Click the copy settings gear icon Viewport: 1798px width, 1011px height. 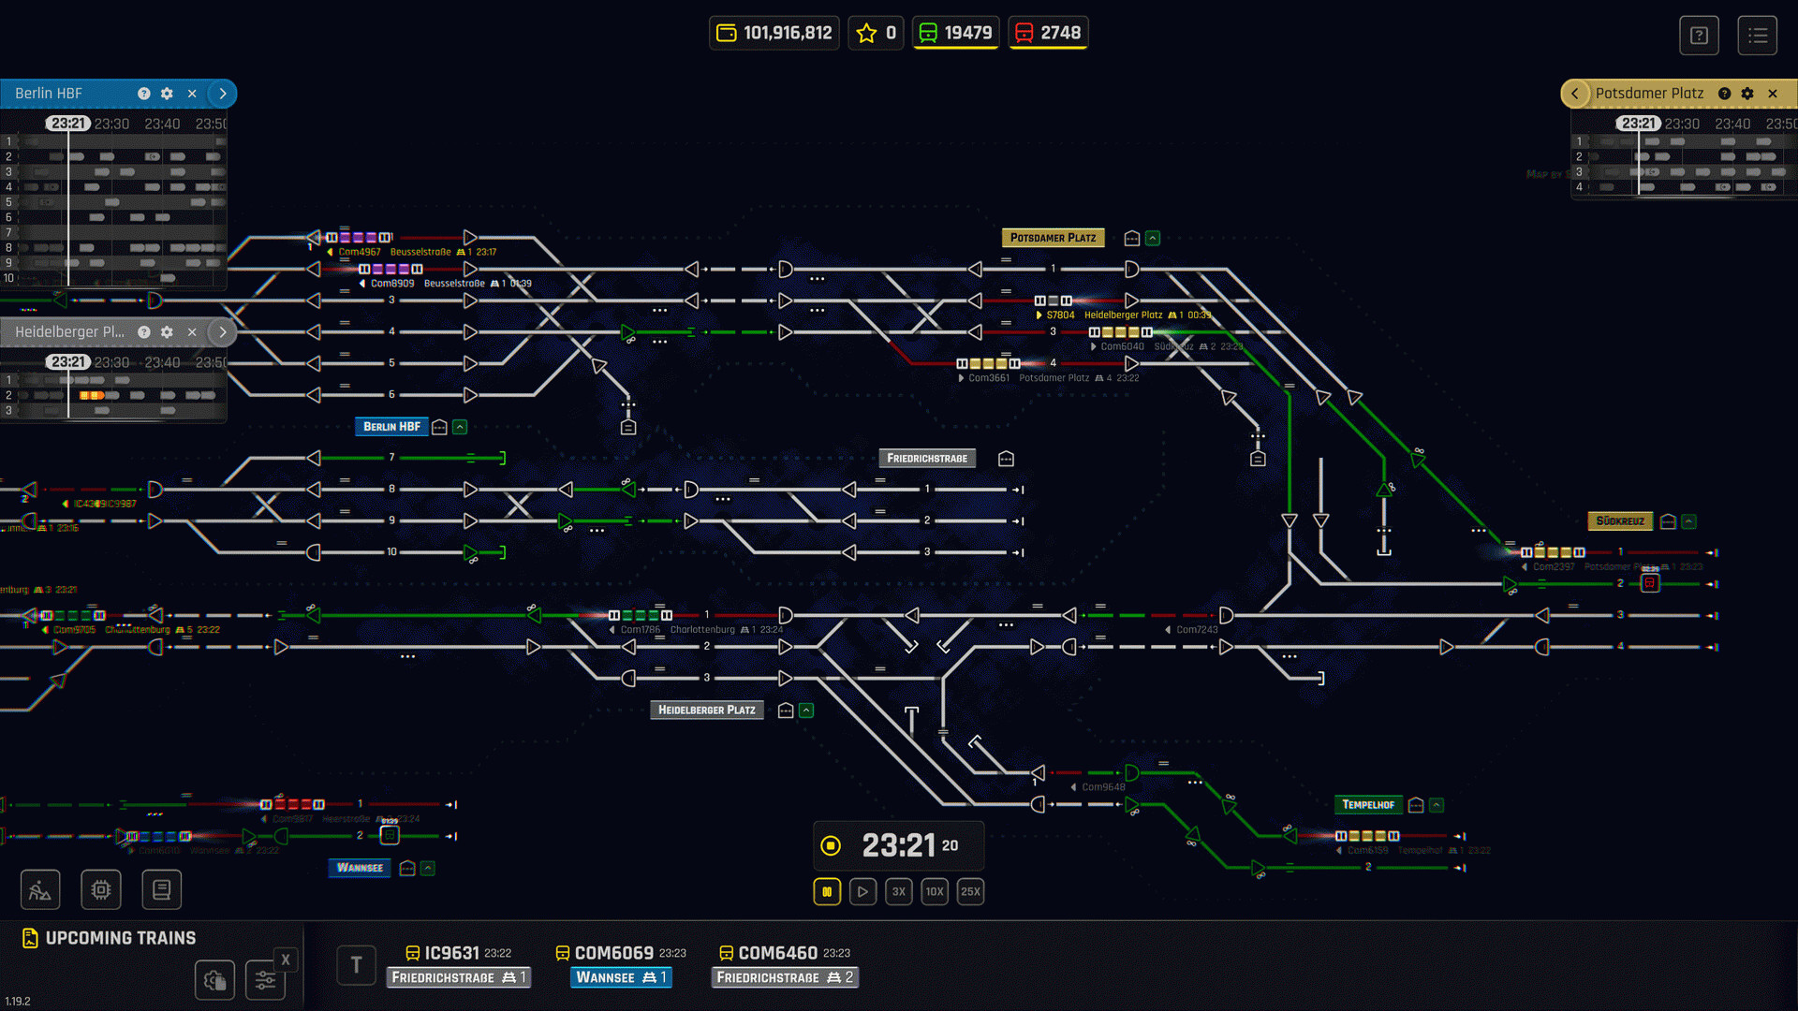[x=214, y=980]
